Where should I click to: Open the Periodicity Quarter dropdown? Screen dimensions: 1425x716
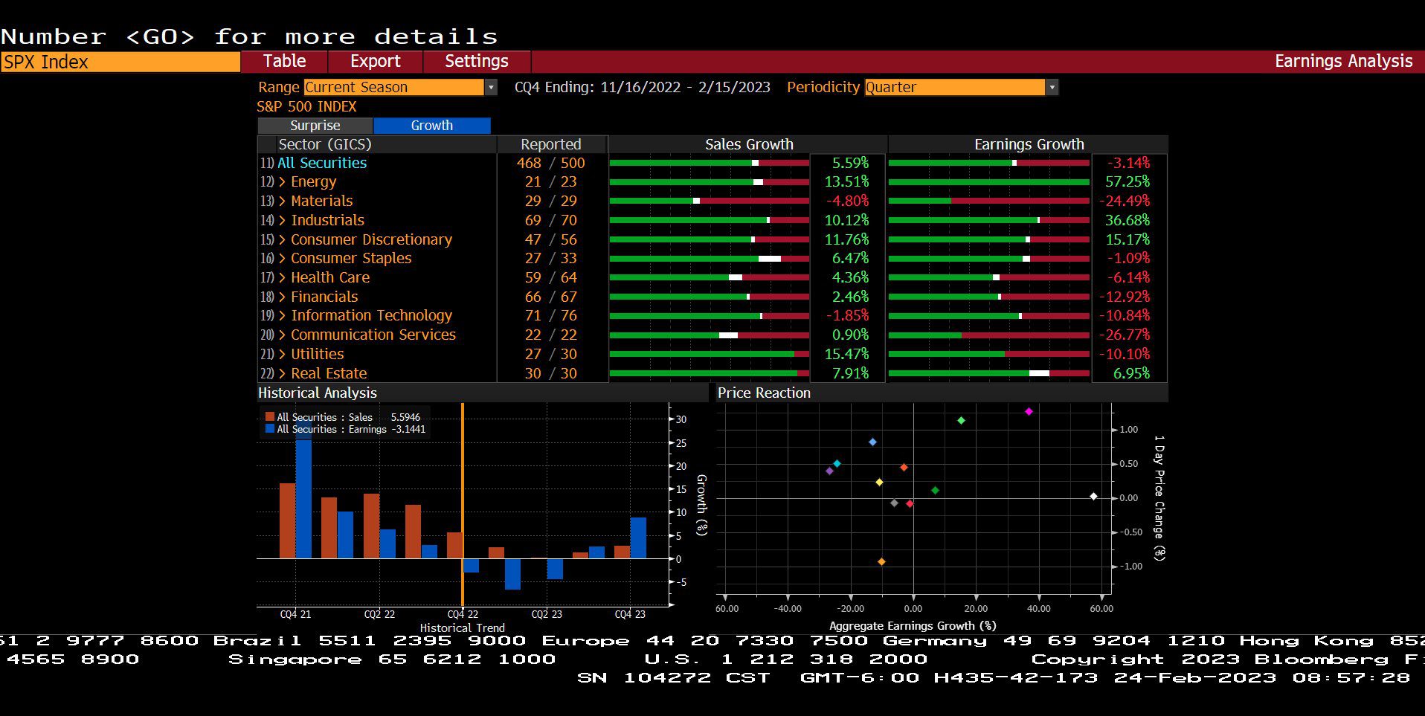962,87
